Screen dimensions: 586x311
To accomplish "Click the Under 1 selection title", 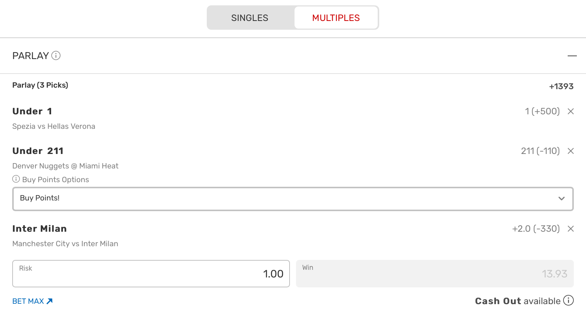I will [x=32, y=111].
